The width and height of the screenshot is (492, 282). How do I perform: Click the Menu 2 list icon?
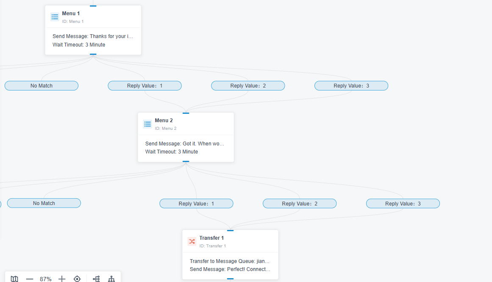coord(147,124)
